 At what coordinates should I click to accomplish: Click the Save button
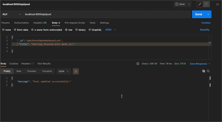pyautogui.click(x=180, y=4)
